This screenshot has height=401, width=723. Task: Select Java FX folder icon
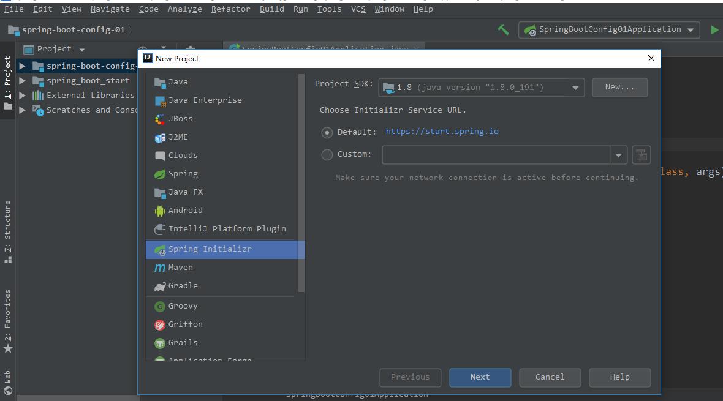tap(159, 193)
